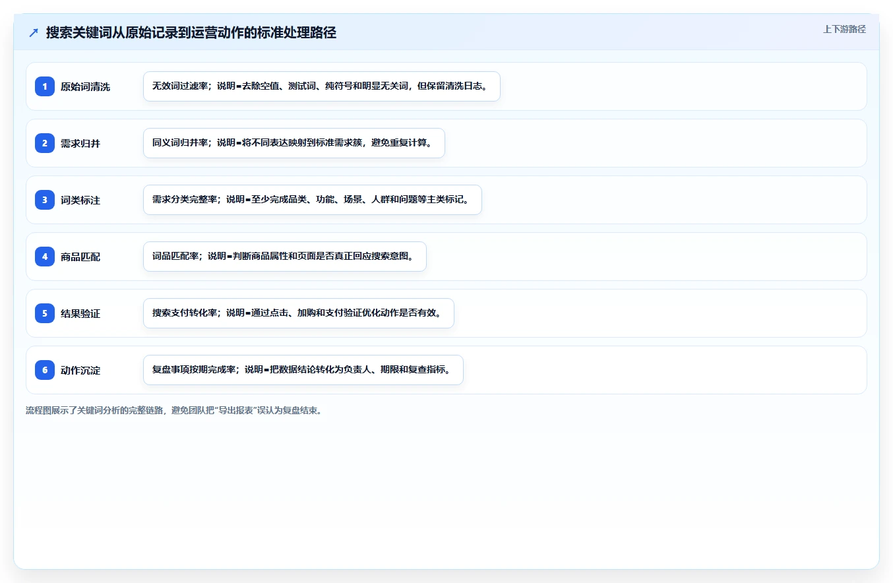Select step number badge 2

(x=45, y=143)
